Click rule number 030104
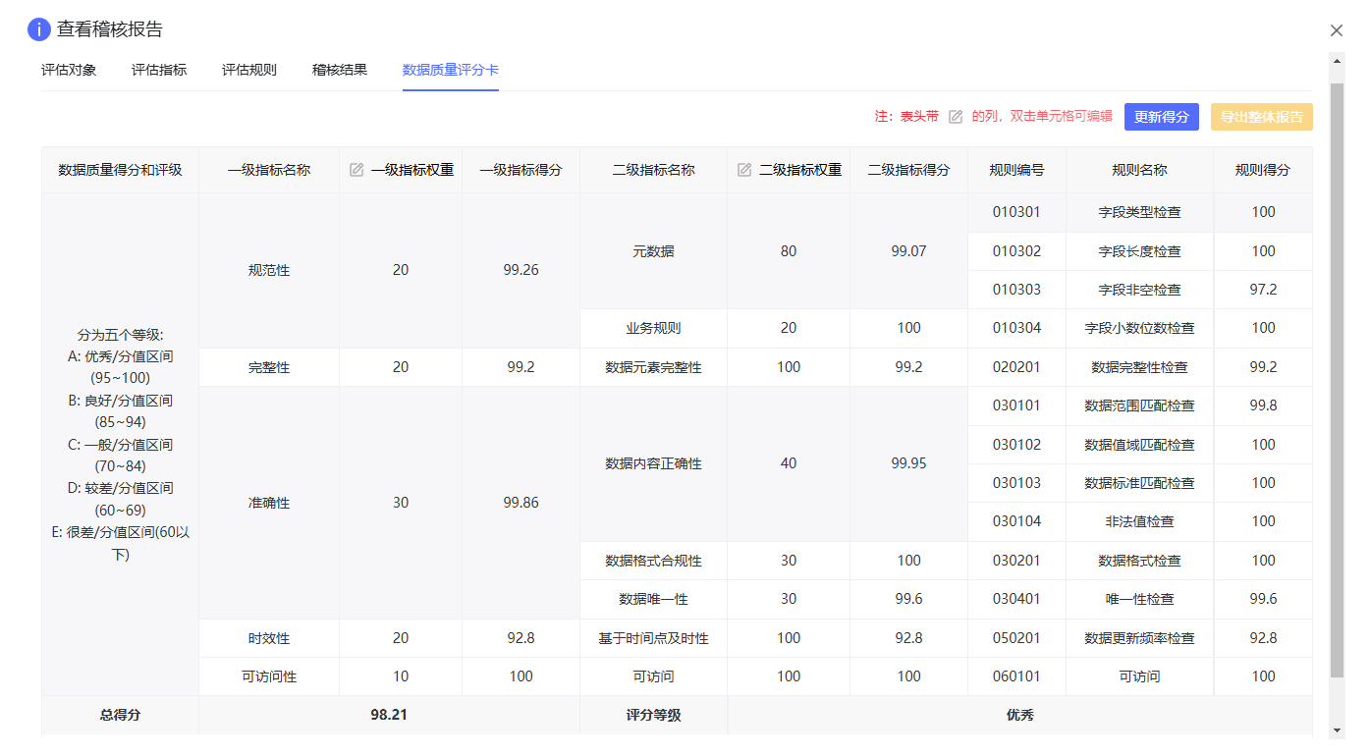 click(x=1016, y=521)
